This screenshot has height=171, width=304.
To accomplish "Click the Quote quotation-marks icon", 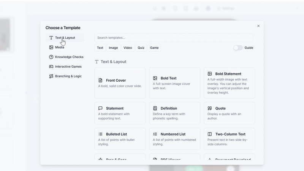I will click(210, 108).
